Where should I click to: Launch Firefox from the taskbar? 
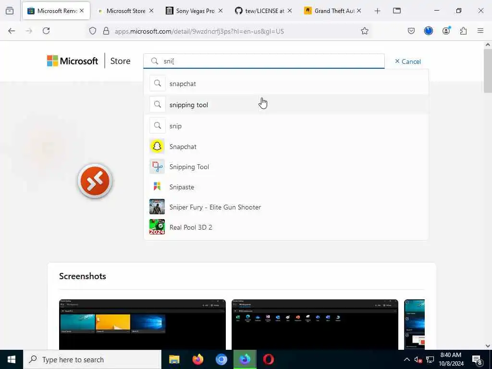(197, 359)
